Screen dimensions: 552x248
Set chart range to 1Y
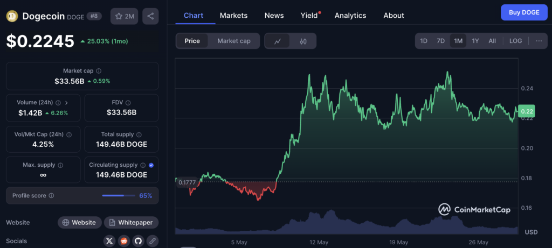coord(475,41)
